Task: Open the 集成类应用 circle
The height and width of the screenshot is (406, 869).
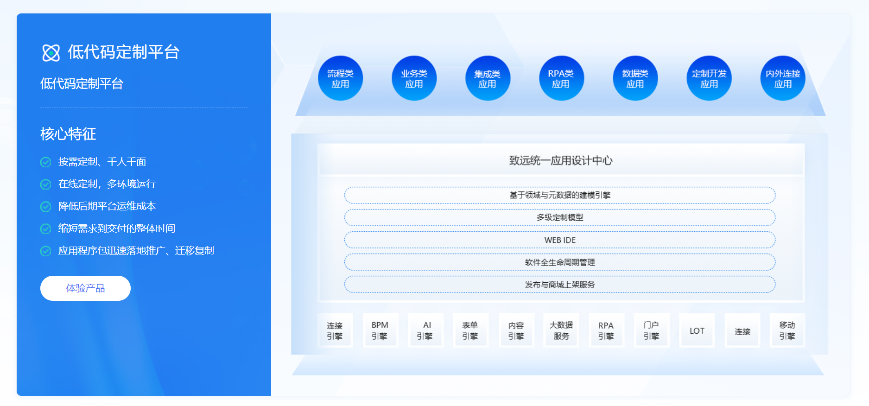Action: pos(488,78)
